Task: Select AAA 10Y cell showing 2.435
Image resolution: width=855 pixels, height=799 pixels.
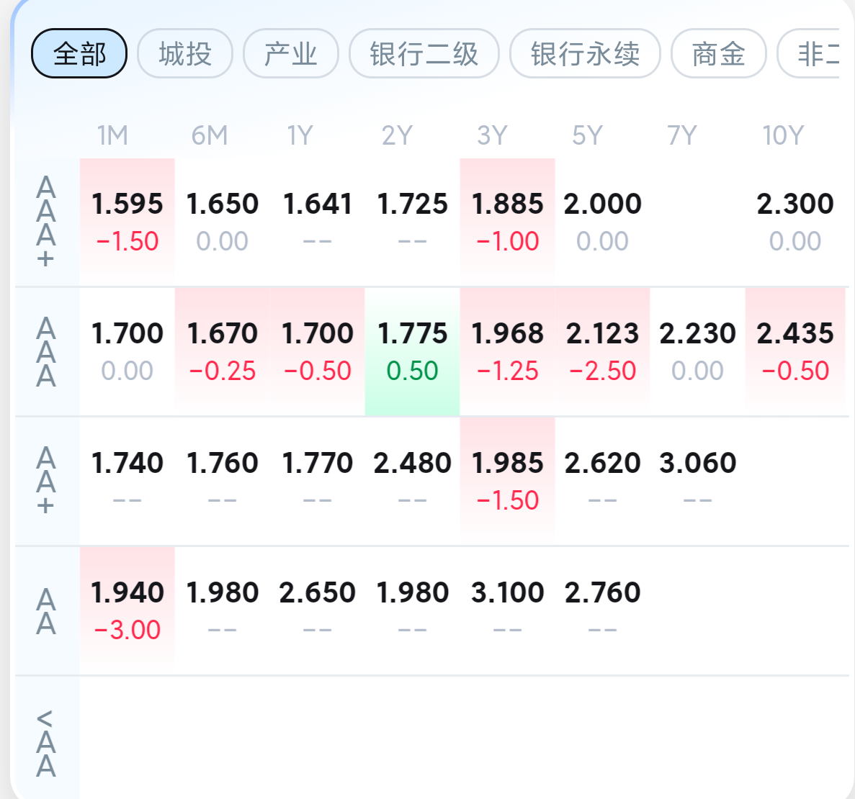Action: (795, 351)
